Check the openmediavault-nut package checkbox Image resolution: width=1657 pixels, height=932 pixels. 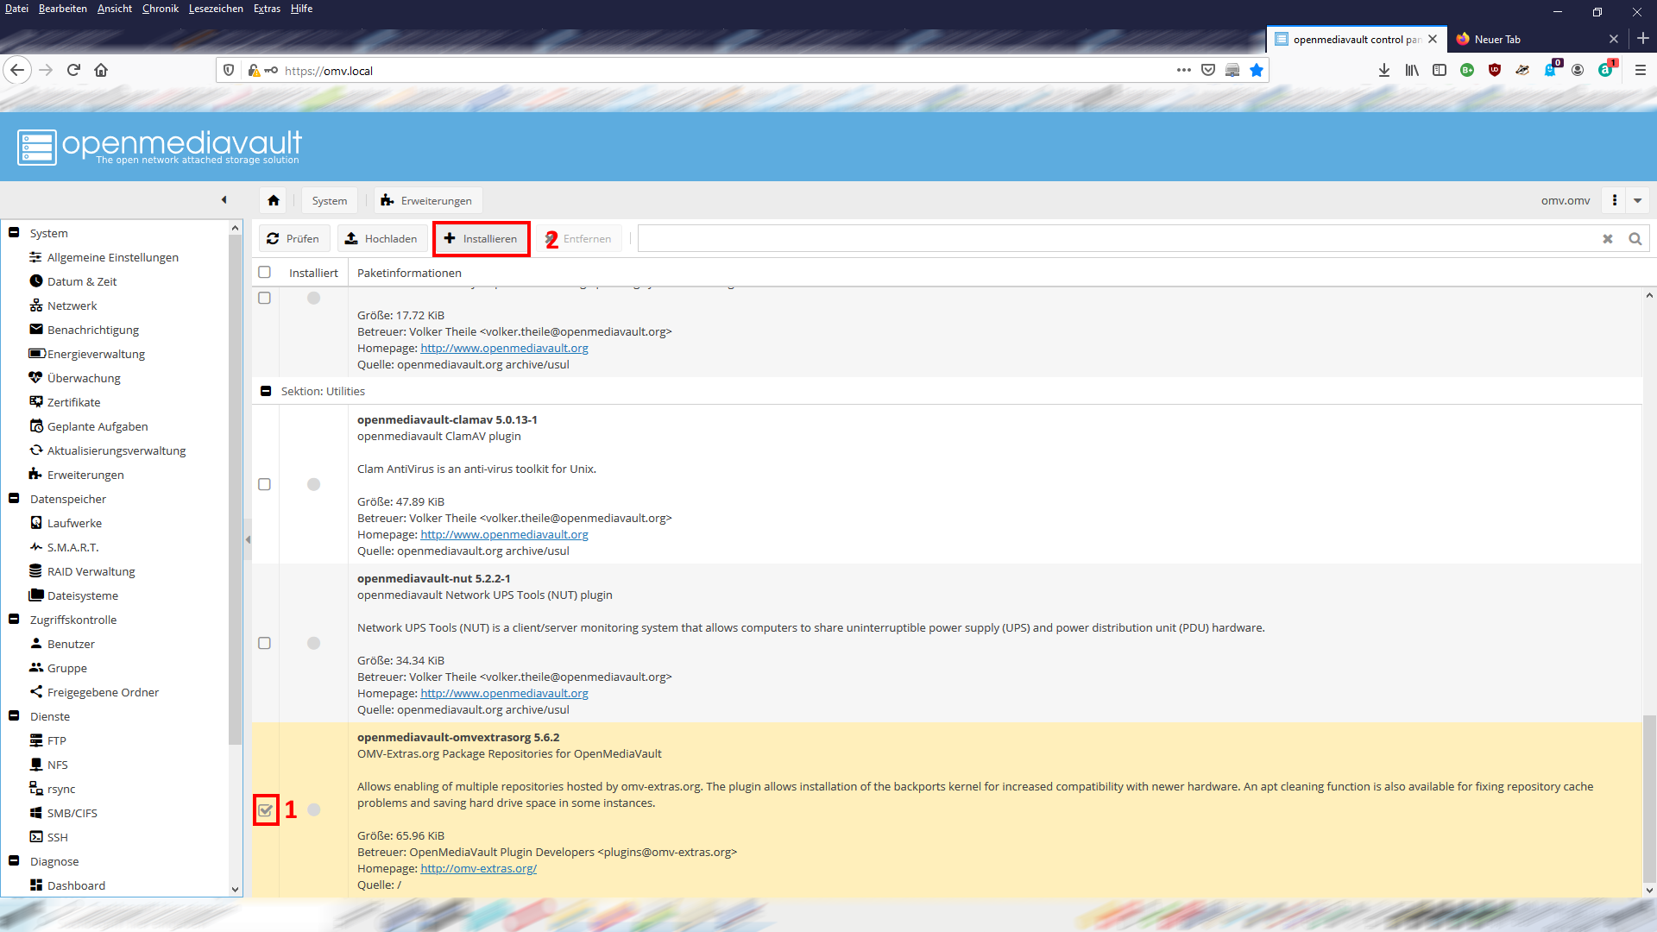click(265, 643)
